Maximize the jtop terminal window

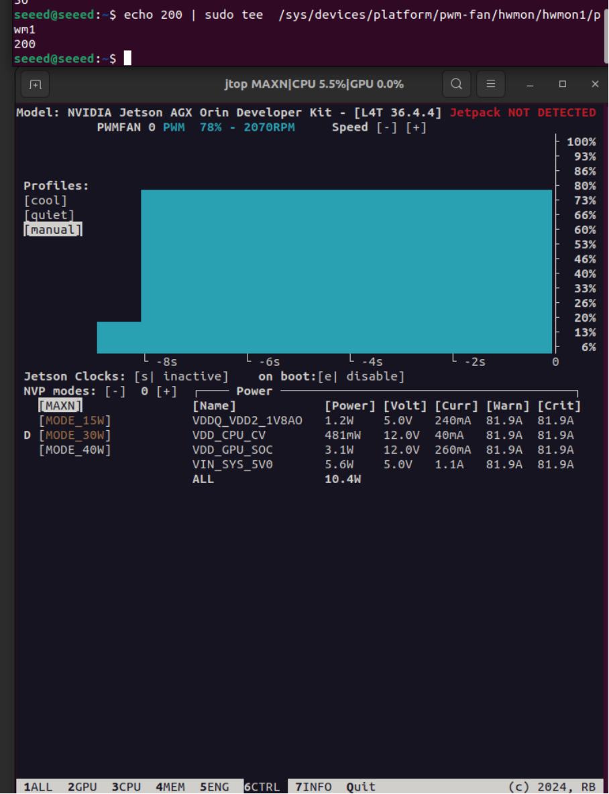click(563, 84)
